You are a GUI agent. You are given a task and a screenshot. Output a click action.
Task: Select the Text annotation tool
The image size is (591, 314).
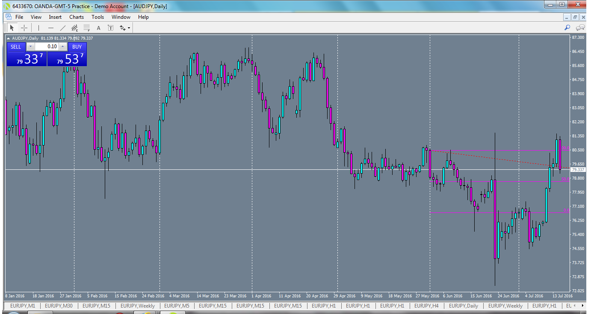click(98, 27)
